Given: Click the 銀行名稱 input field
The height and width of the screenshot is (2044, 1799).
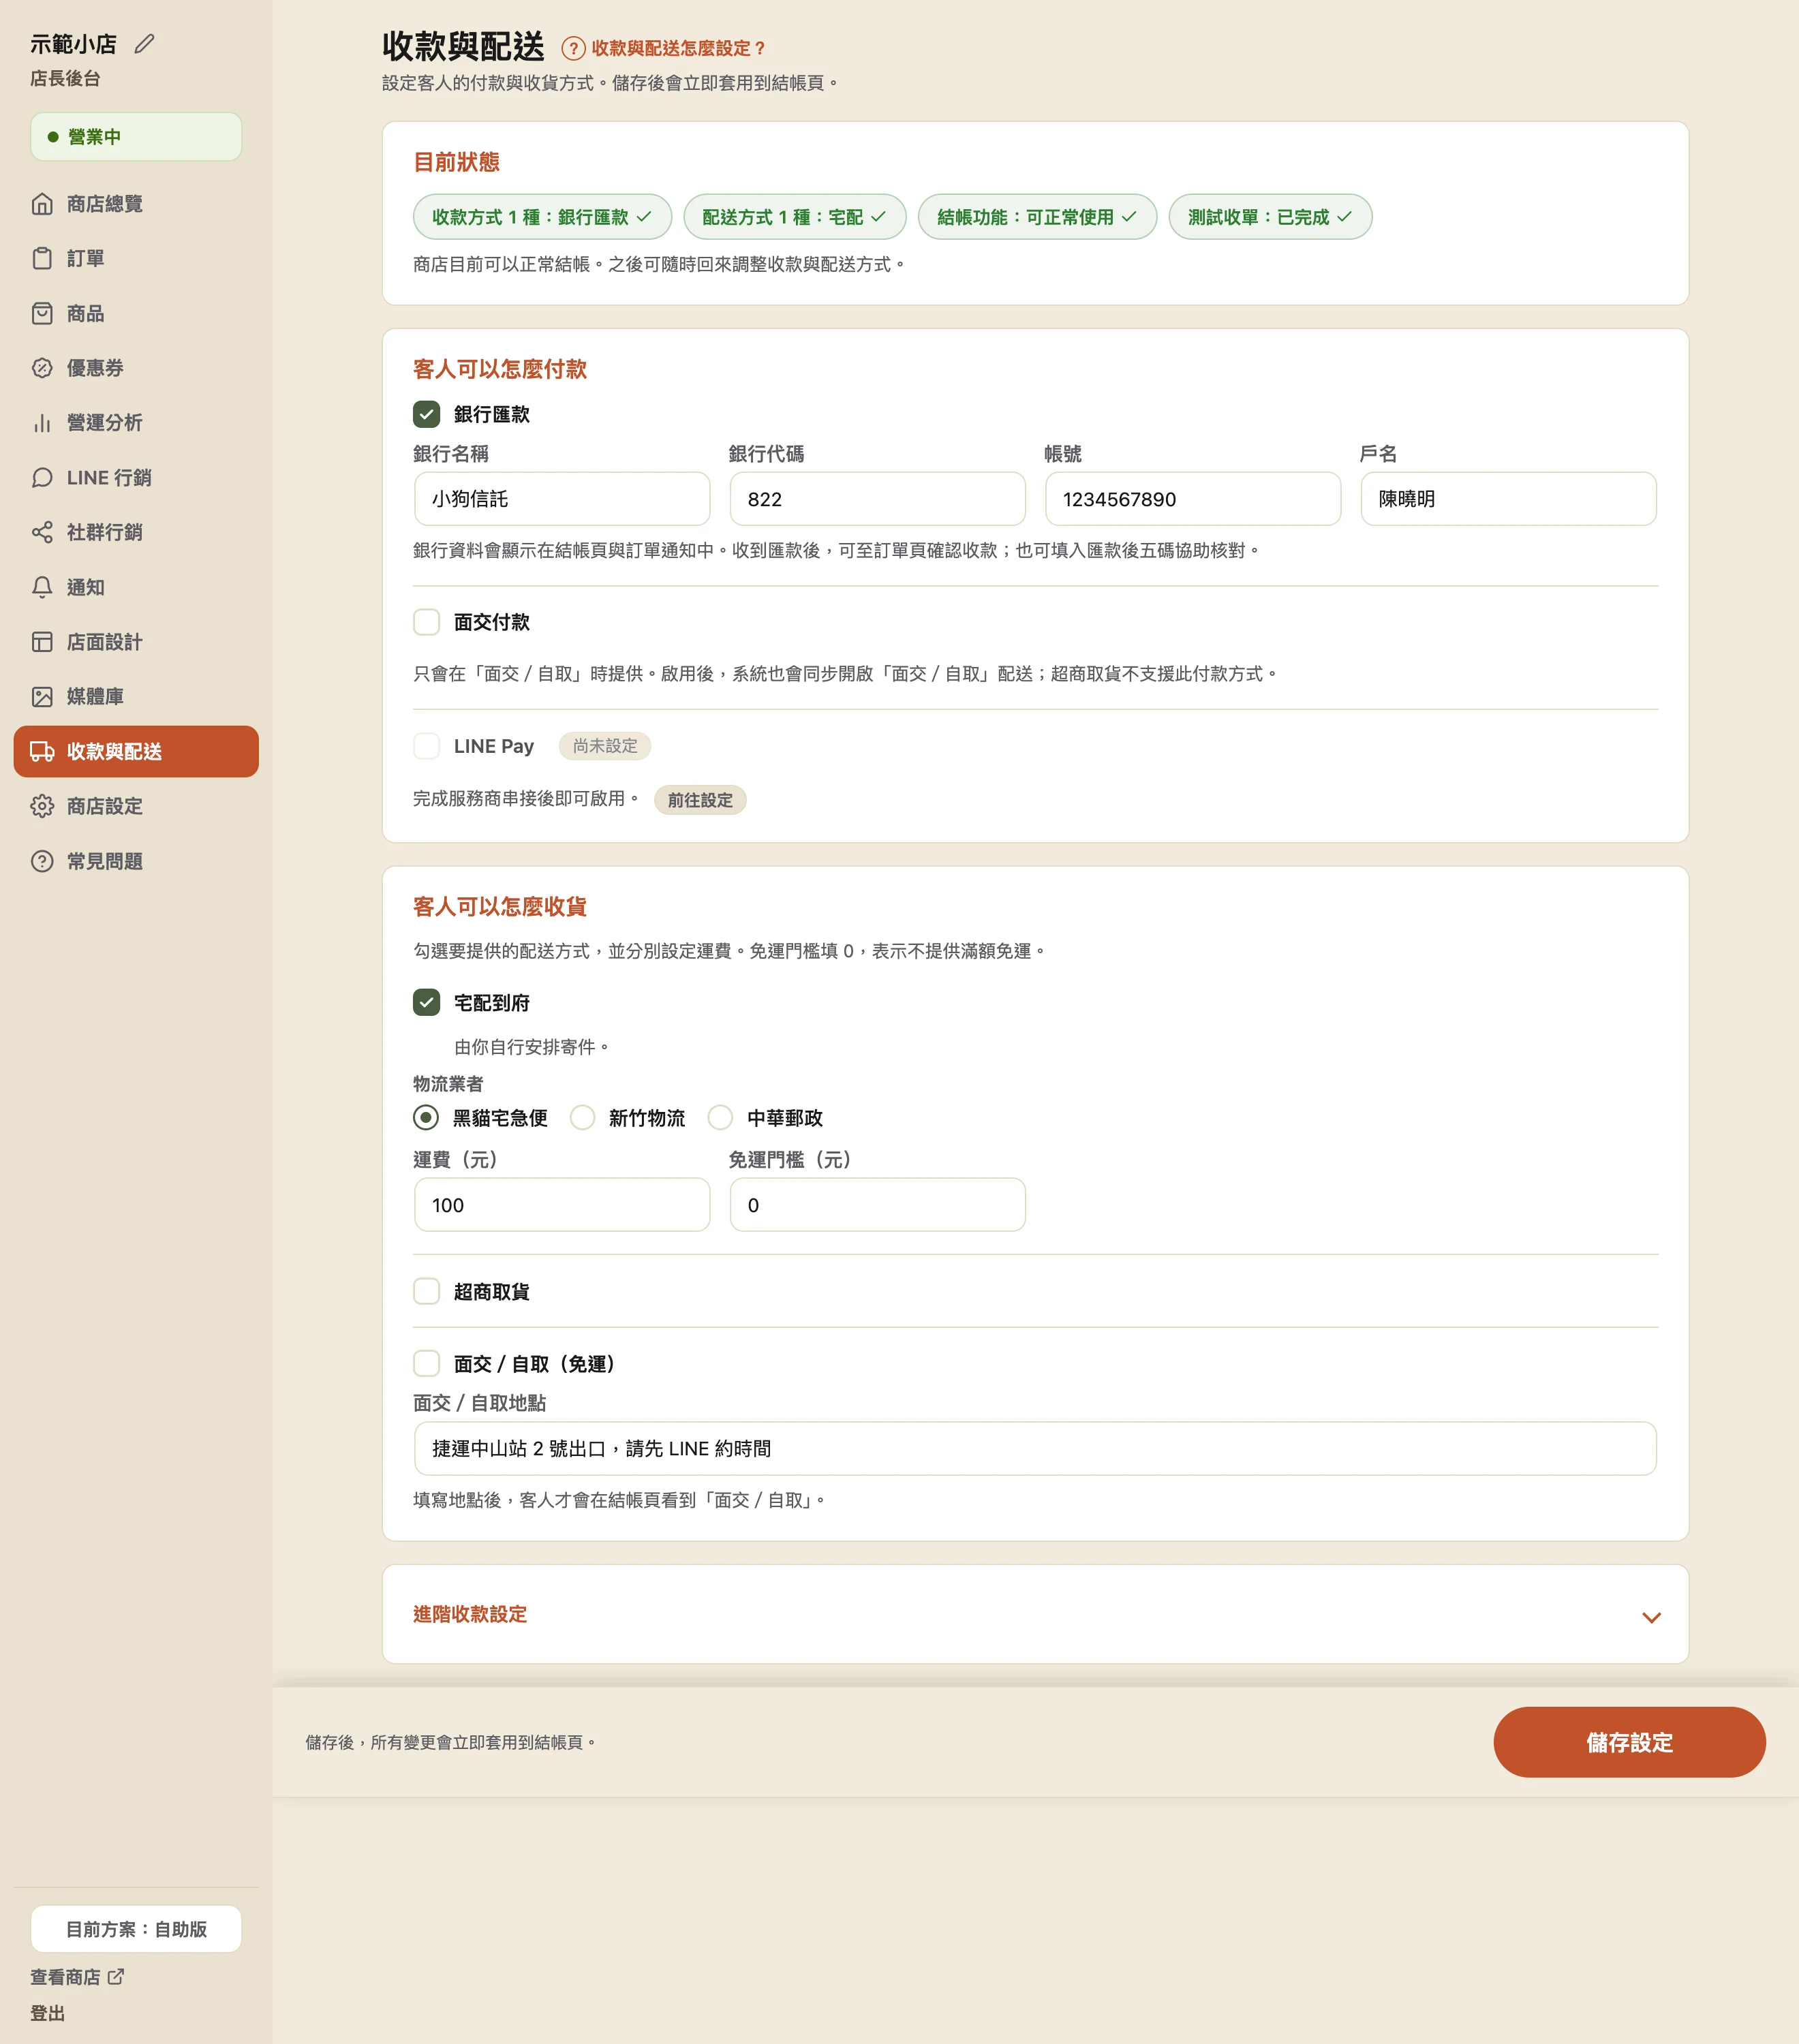Looking at the screenshot, I should click(562, 499).
